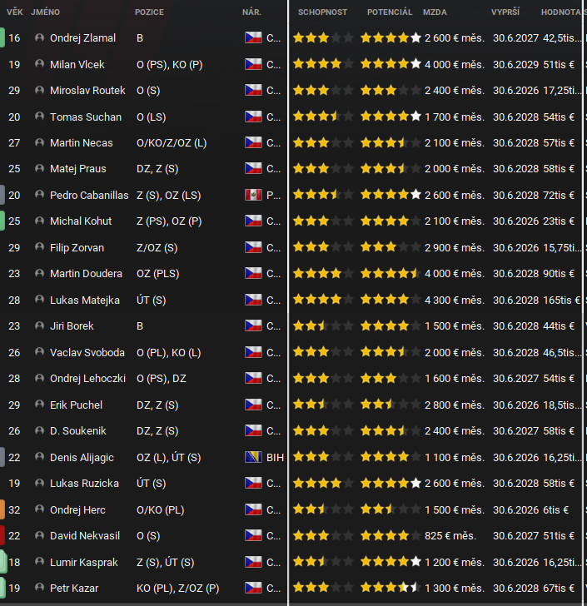Select the value 6tis € cell
Screen dimensions: 587x606
[555, 509]
